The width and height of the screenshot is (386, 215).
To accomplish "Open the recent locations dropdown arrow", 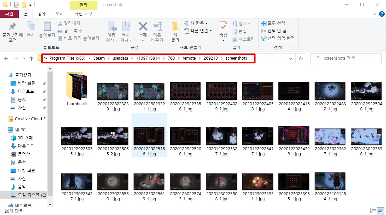I will [x=24, y=58].
